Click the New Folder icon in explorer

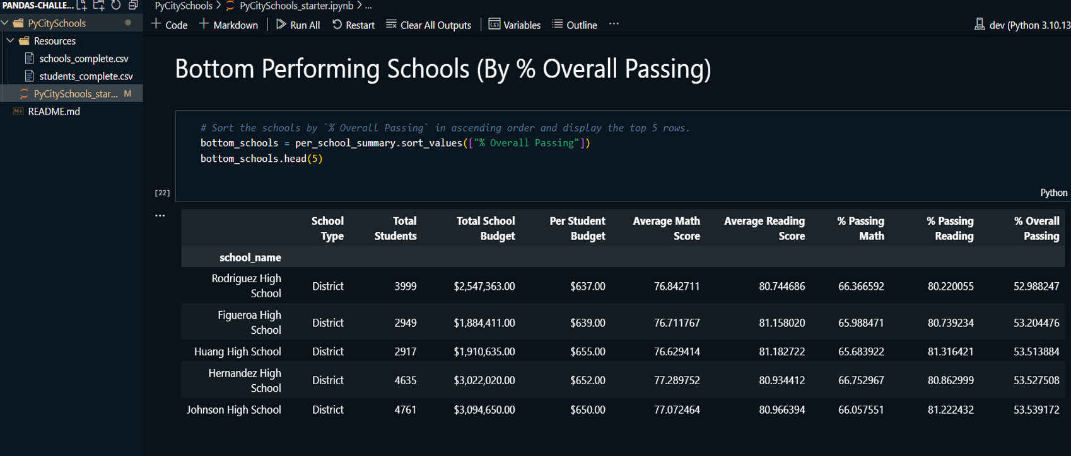pyautogui.click(x=99, y=6)
